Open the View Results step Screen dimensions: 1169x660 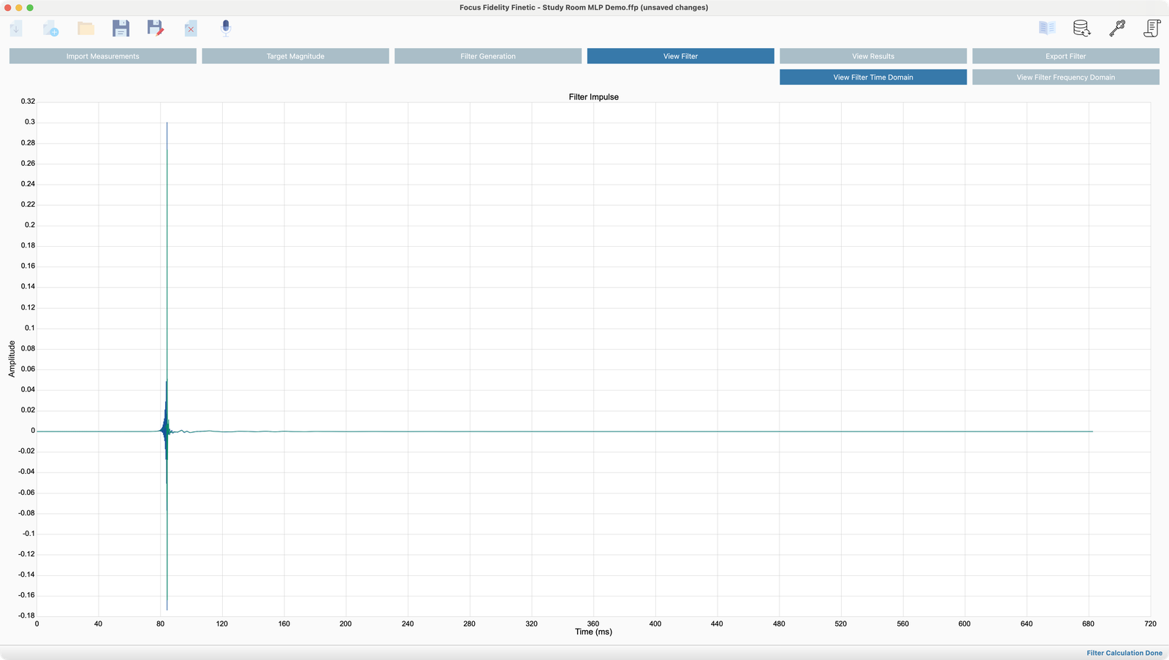(x=873, y=56)
